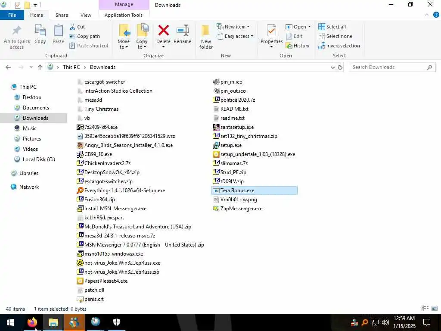
Task: Open the notification center icon
Action: click(427, 322)
